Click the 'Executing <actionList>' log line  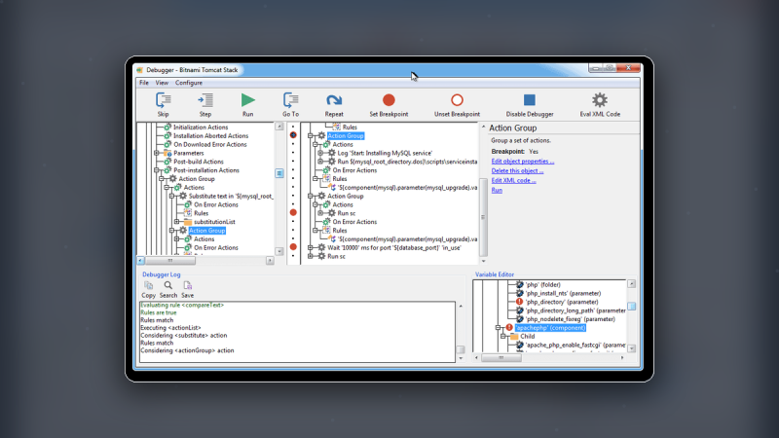171,328
